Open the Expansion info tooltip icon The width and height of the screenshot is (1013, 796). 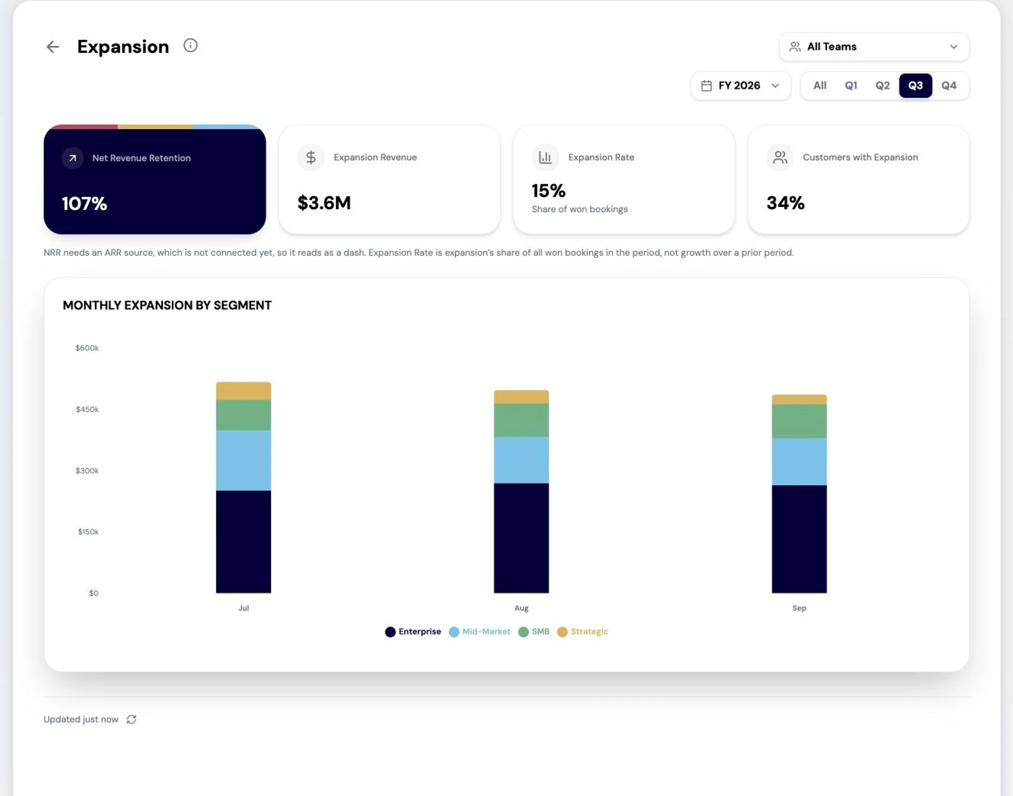click(190, 46)
